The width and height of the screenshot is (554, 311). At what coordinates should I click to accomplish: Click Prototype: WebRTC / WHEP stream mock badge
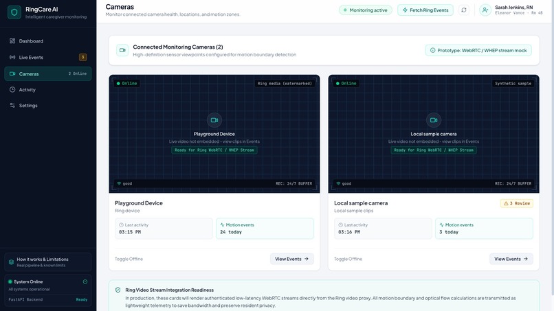click(478, 51)
